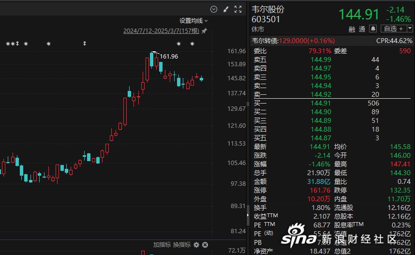Click the 161.96 high price label on chart
Viewport: 415px width, 255px height.
[169, 57]
